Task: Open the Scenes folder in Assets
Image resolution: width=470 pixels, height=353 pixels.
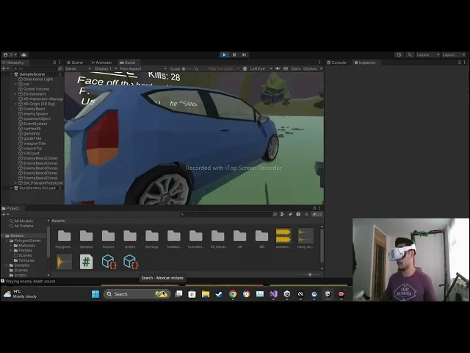Action: (x=108, y=237)
